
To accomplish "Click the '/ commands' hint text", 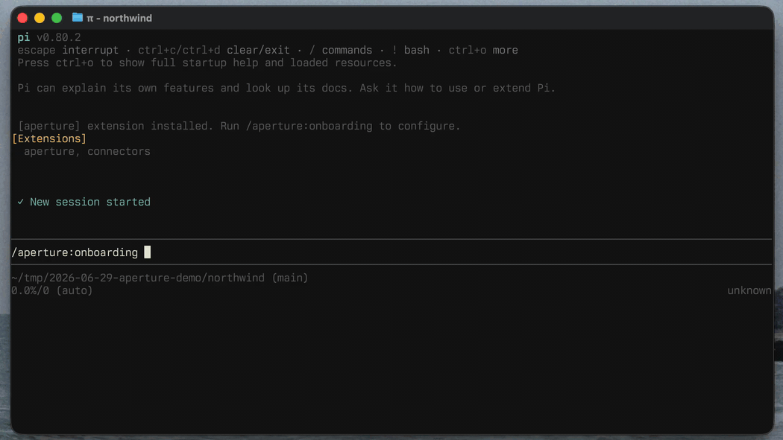I will pos(341,51).
